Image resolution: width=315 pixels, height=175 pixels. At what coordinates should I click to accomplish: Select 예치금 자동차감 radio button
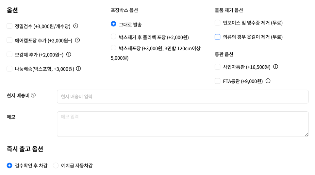56,166
